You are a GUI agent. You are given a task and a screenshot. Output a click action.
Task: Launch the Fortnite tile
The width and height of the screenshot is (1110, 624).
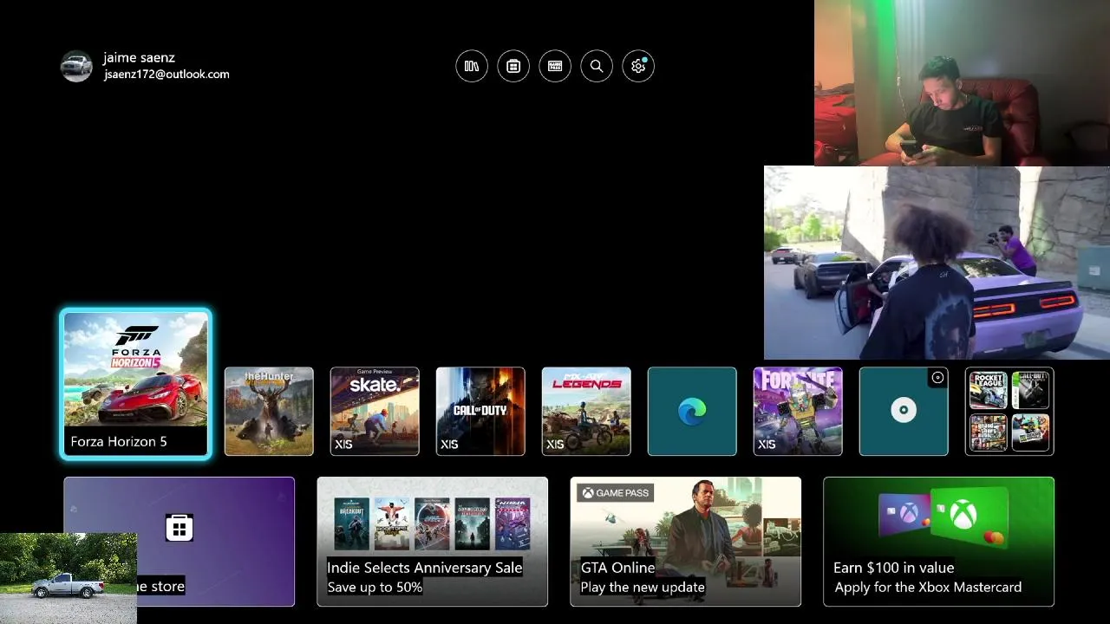(798, 411)
